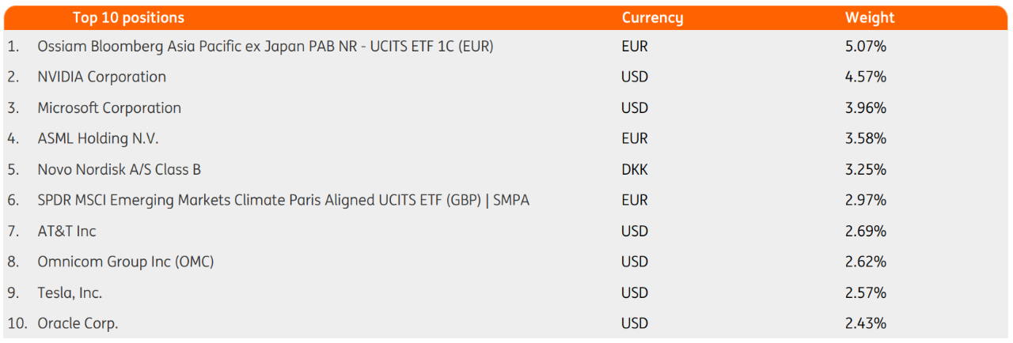This screenshot has width=1013, height=343.
Task: Click the DKK currency cell
Action: [635, 170]
